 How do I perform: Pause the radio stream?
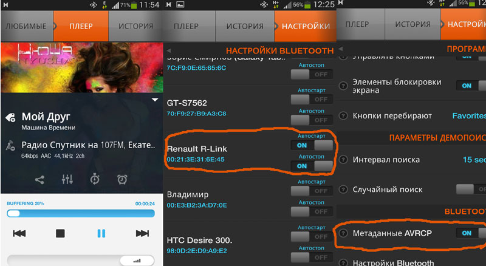[x=101, y=233]
